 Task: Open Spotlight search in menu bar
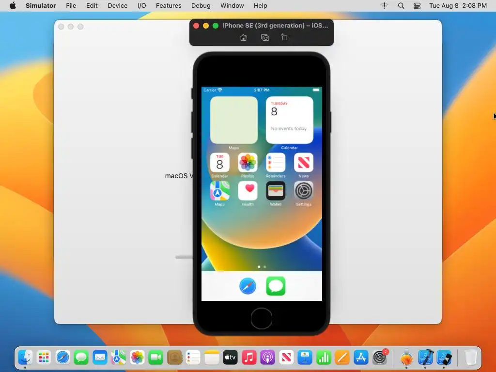pyautogui.click(x=401, y=6)
